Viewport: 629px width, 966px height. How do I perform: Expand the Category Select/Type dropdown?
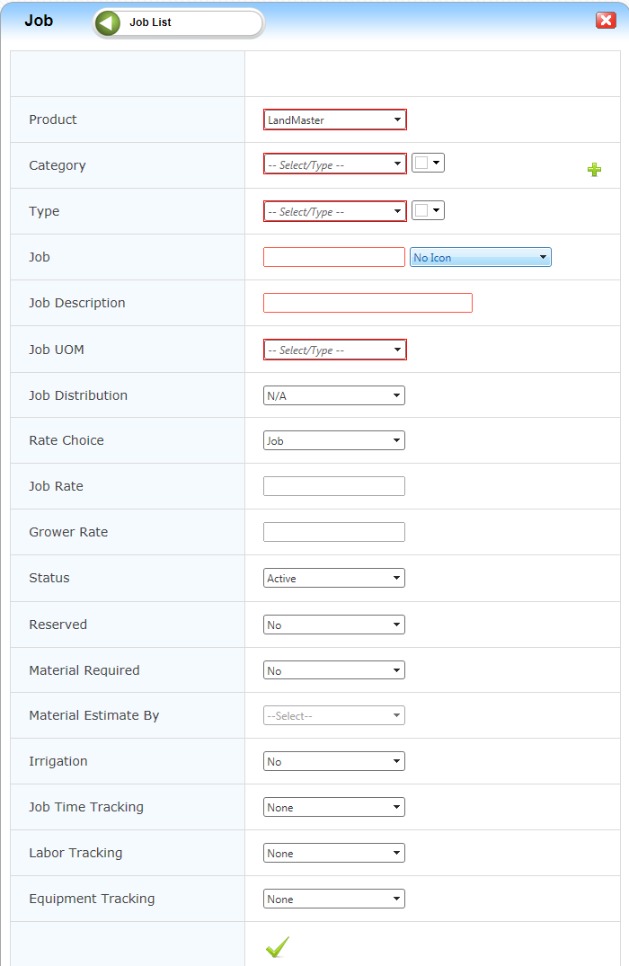click(334, 164)
